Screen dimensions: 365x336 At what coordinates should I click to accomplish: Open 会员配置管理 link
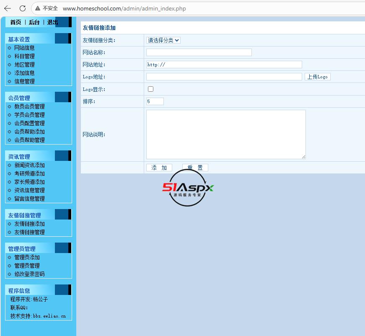tap(30, 123)
